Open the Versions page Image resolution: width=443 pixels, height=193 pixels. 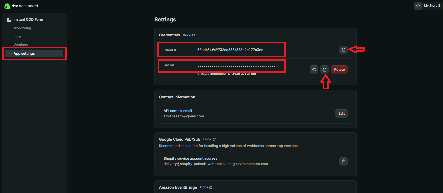coord(20,45)
